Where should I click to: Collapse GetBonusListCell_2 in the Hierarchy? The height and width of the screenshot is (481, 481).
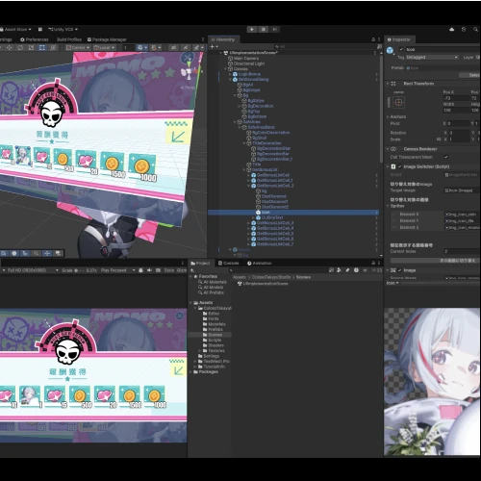(x=248, y=186)
